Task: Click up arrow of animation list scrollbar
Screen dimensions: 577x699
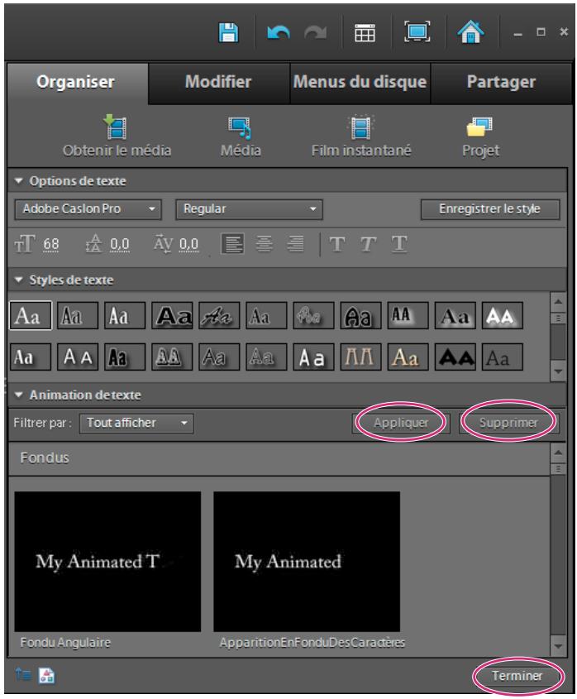Action: coord(558,452)
